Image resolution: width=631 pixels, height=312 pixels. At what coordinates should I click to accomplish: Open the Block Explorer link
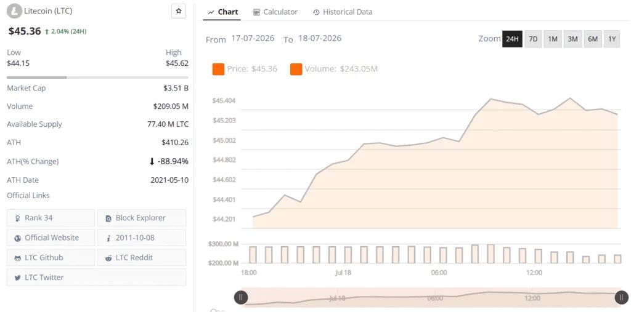142,218
